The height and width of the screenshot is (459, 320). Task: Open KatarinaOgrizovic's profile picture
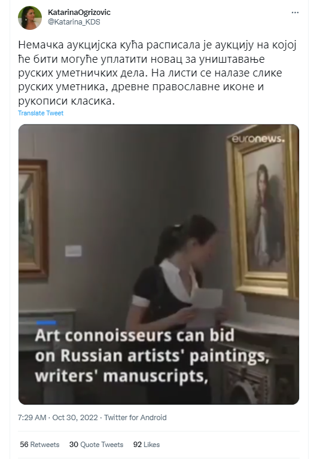click(29, 17)
